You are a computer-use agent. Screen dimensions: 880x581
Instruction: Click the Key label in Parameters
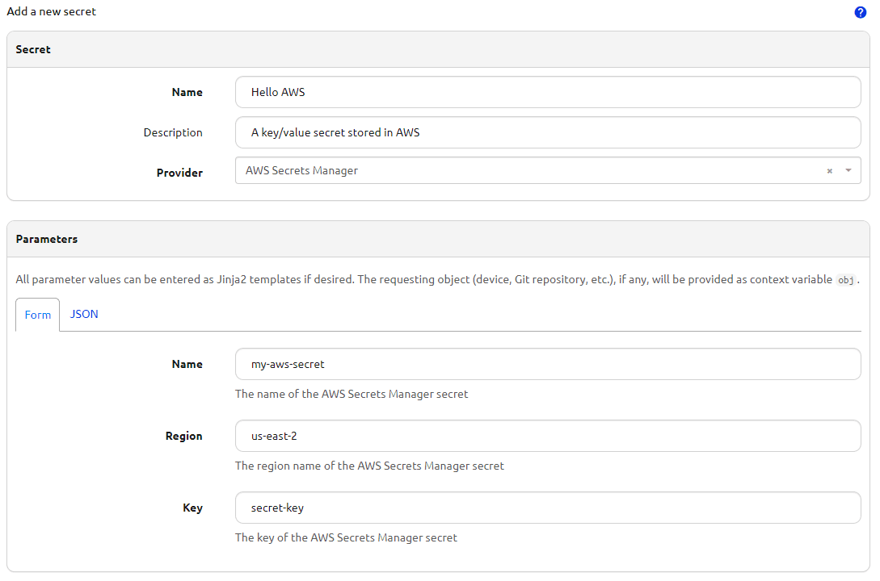pos(193,508)
